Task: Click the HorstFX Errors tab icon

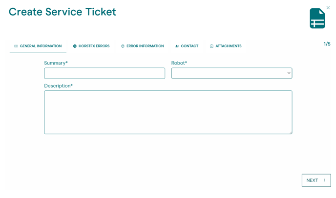Action: tap(75, 46)
